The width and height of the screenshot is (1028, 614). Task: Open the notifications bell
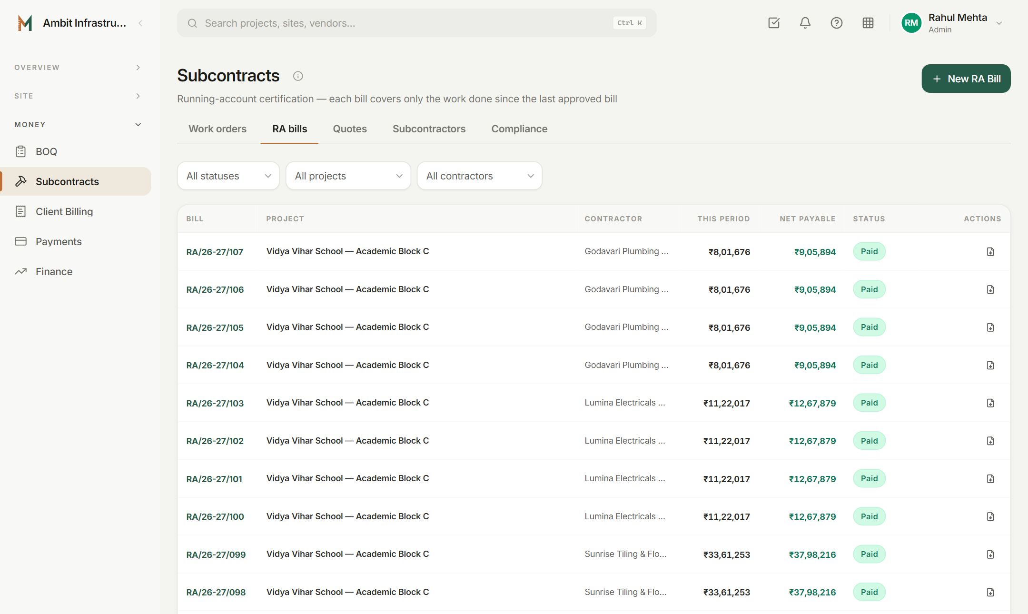pyautogui.click(x=805, y=23)
